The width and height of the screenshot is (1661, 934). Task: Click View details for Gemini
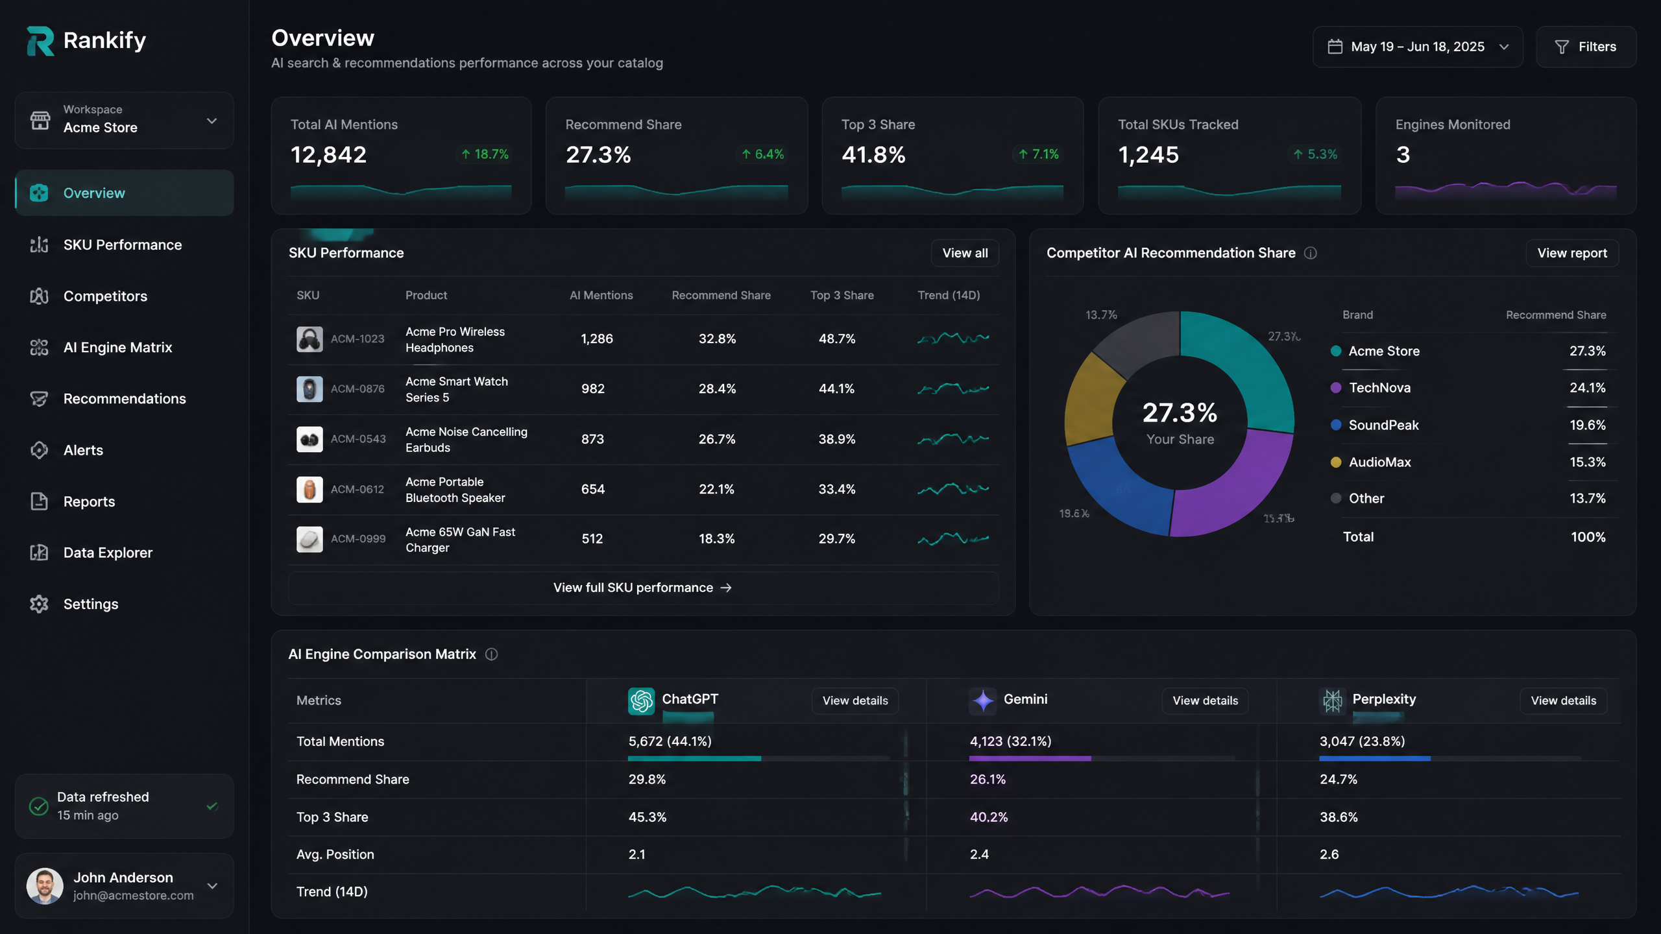coord(1205,700)
